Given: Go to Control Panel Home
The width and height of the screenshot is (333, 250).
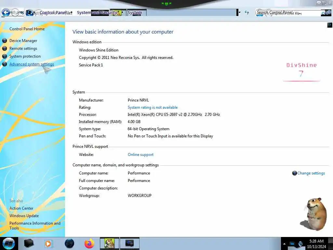Looking at the screenshot, I should [27, 29].
